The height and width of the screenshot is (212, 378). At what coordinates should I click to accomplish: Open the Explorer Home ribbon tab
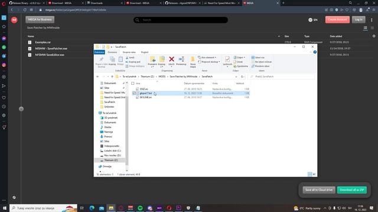112,52
